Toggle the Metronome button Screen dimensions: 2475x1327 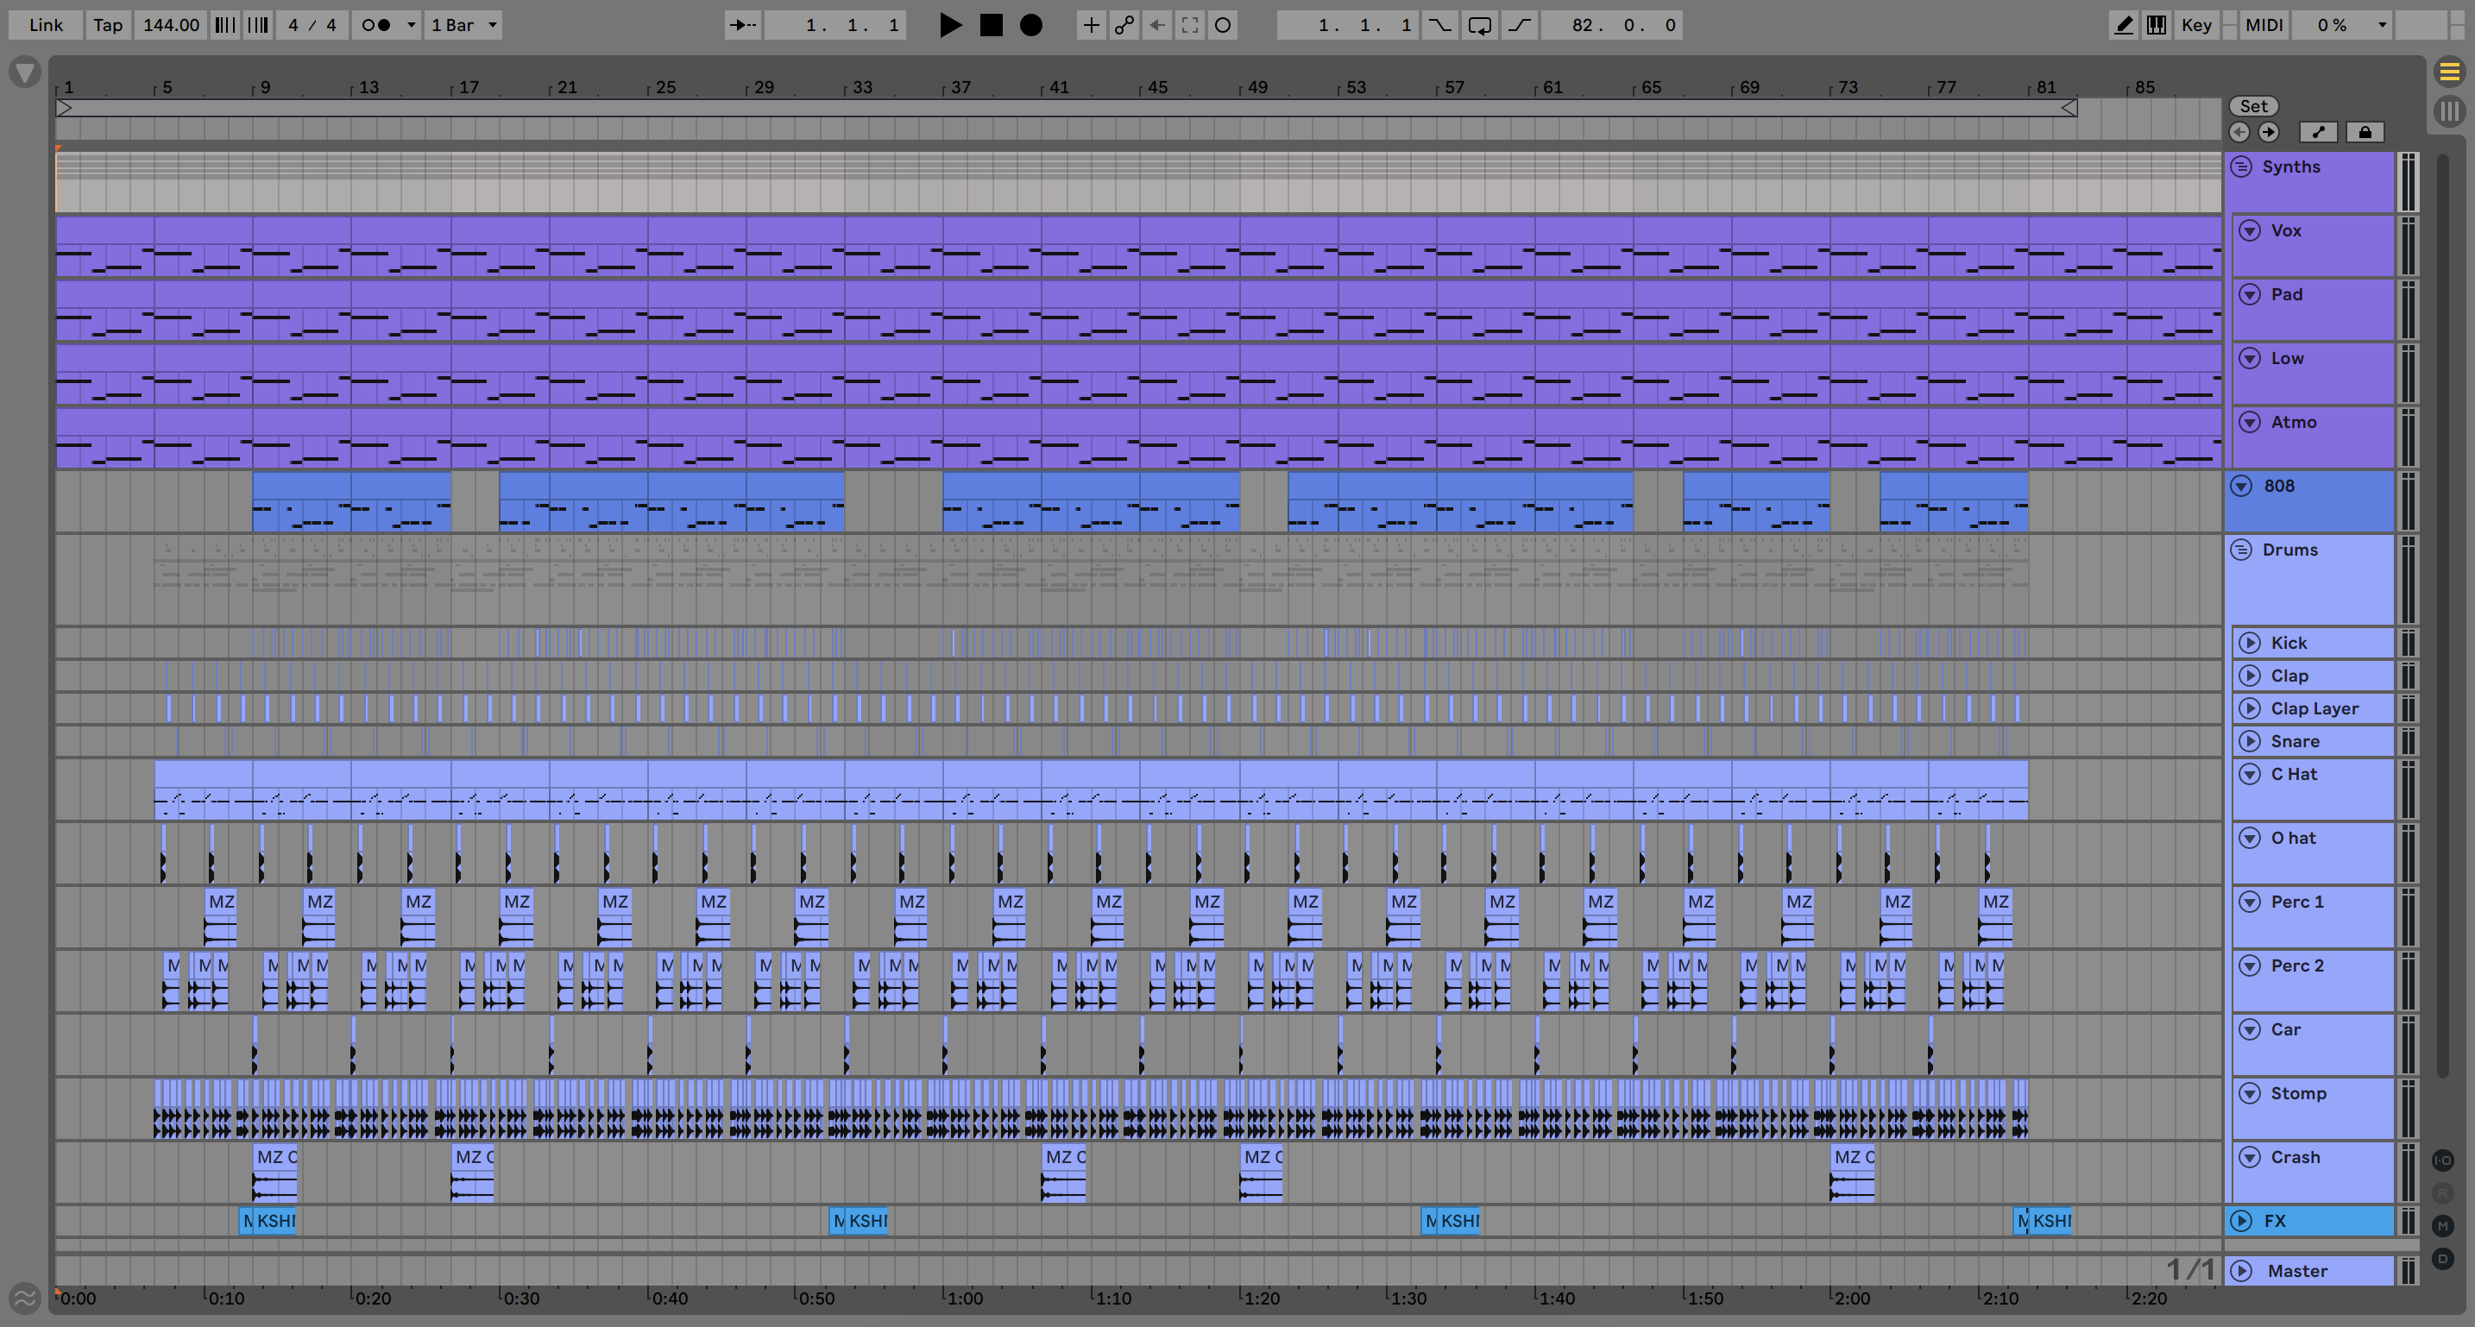pyautogui.click(x=375, y=25)
